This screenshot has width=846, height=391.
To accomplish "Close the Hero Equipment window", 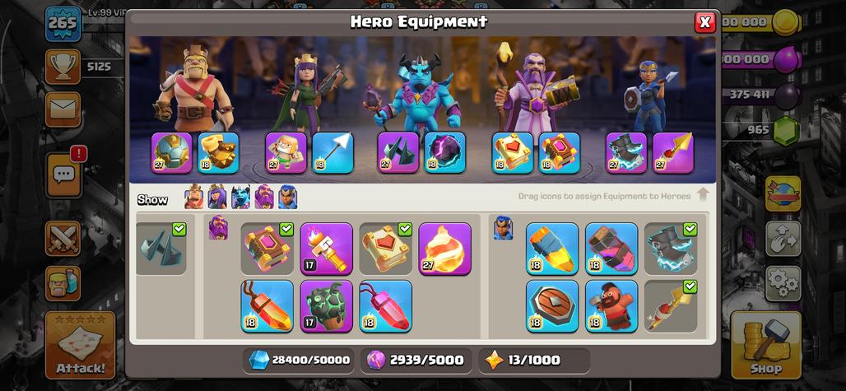I will tap(704, 22).
